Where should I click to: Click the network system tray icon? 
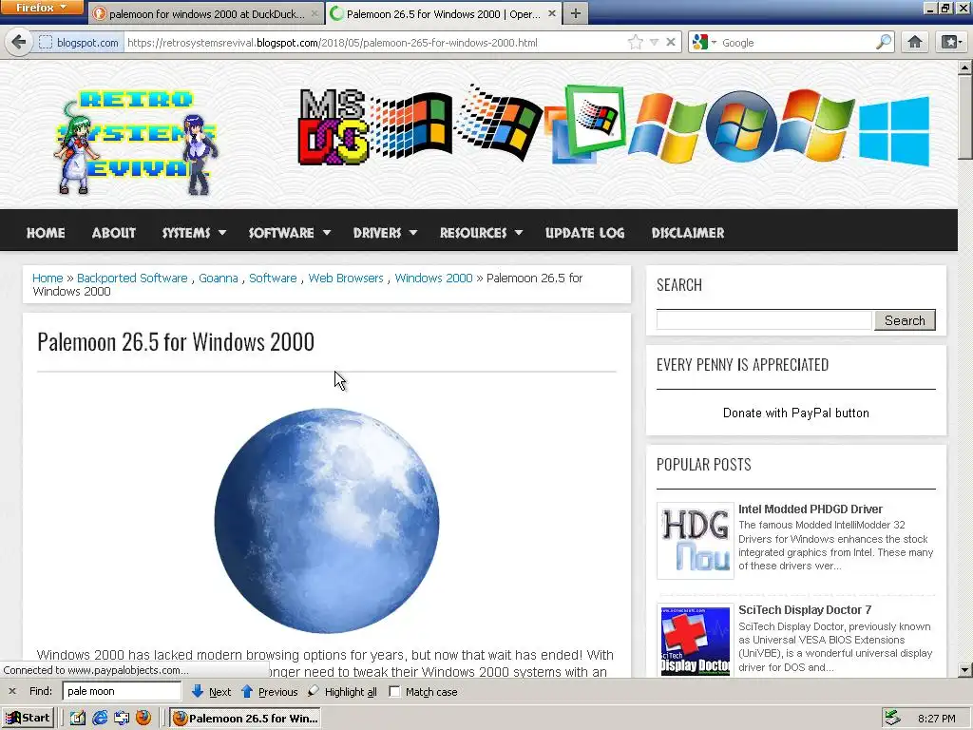pyautogui.click(x=892, y=719)
